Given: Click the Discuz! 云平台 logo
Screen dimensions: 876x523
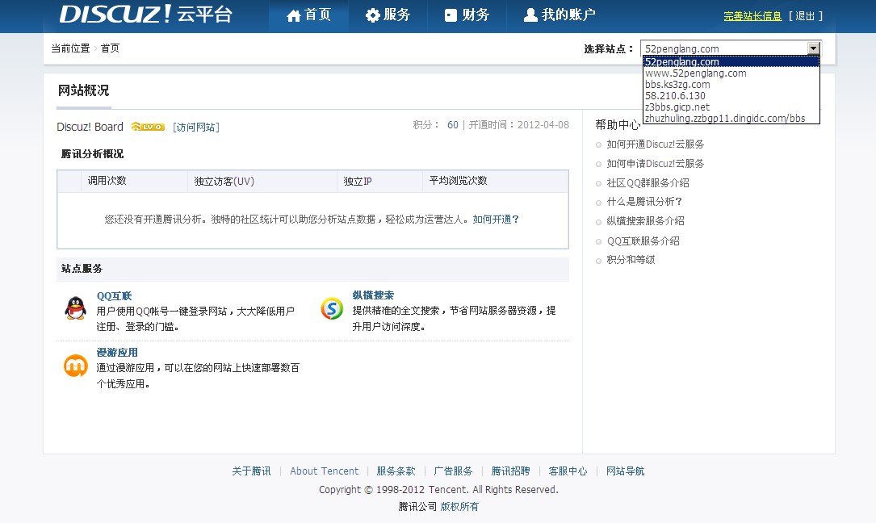Looking at the screenshot, I should [146, 14].
